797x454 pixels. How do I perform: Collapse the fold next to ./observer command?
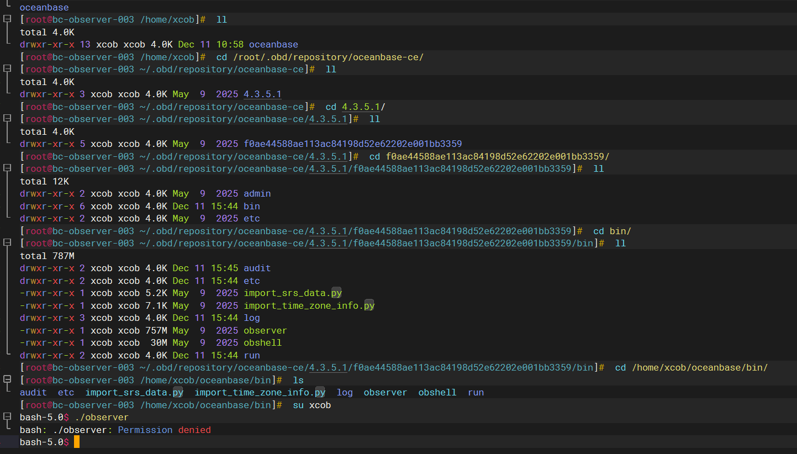[7, 417]
